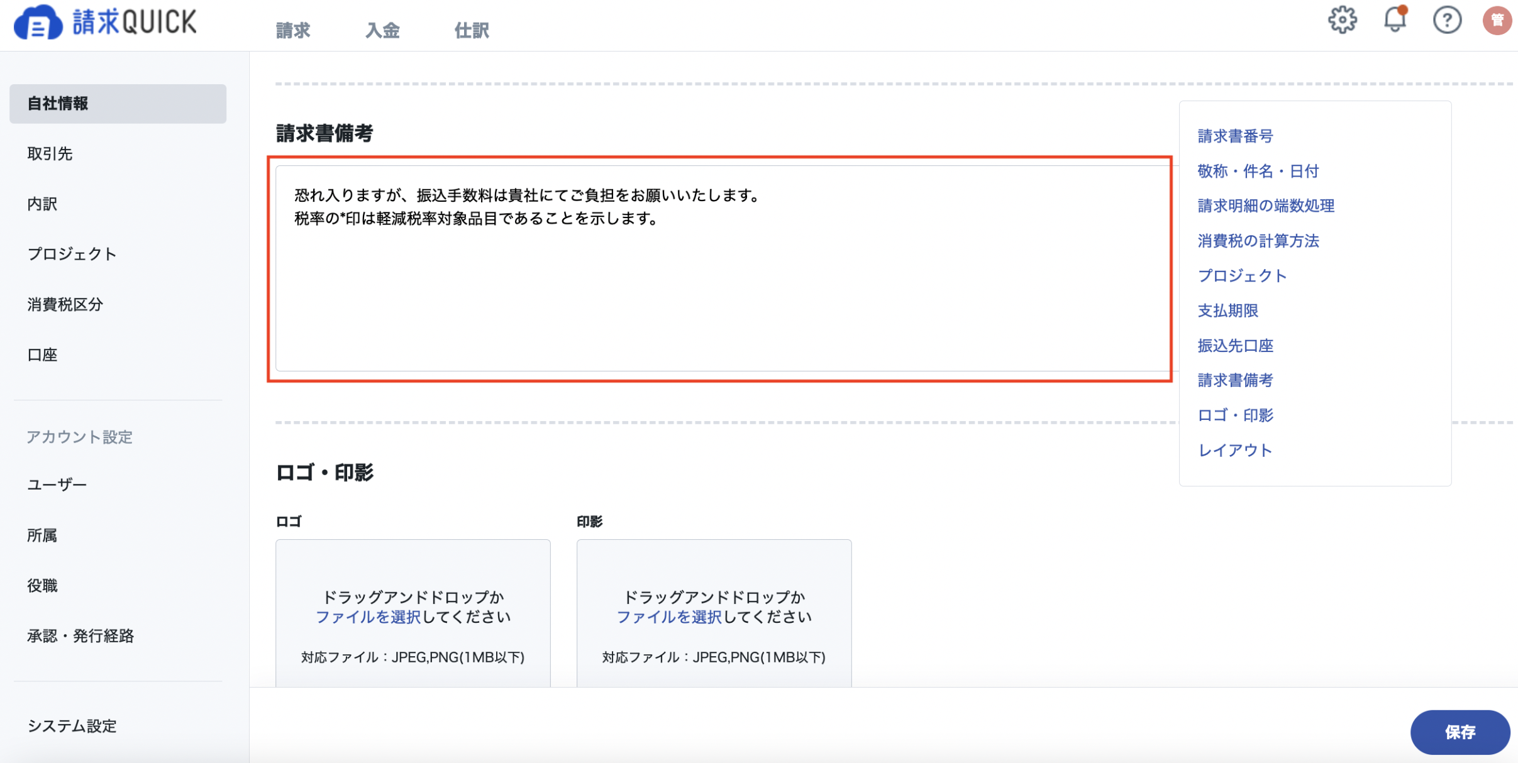1518x763 pixels.
Task: Jump to プロジェクト link in right navigation
Action: (1243, 276)
